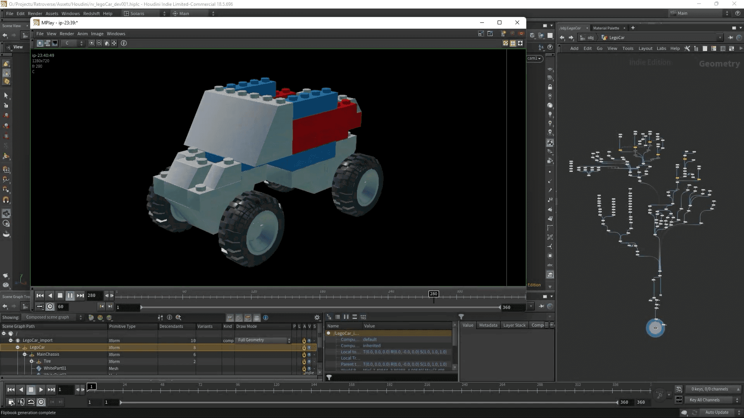This screenshot has width=744, height=418.
Task: Pause MPlay flipbook playback
Action: (70, 295)
